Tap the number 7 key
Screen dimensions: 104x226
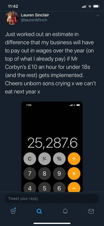30,174
